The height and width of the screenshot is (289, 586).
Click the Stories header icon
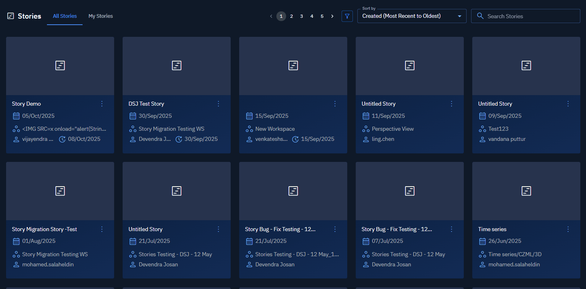[x=11, y=16]
